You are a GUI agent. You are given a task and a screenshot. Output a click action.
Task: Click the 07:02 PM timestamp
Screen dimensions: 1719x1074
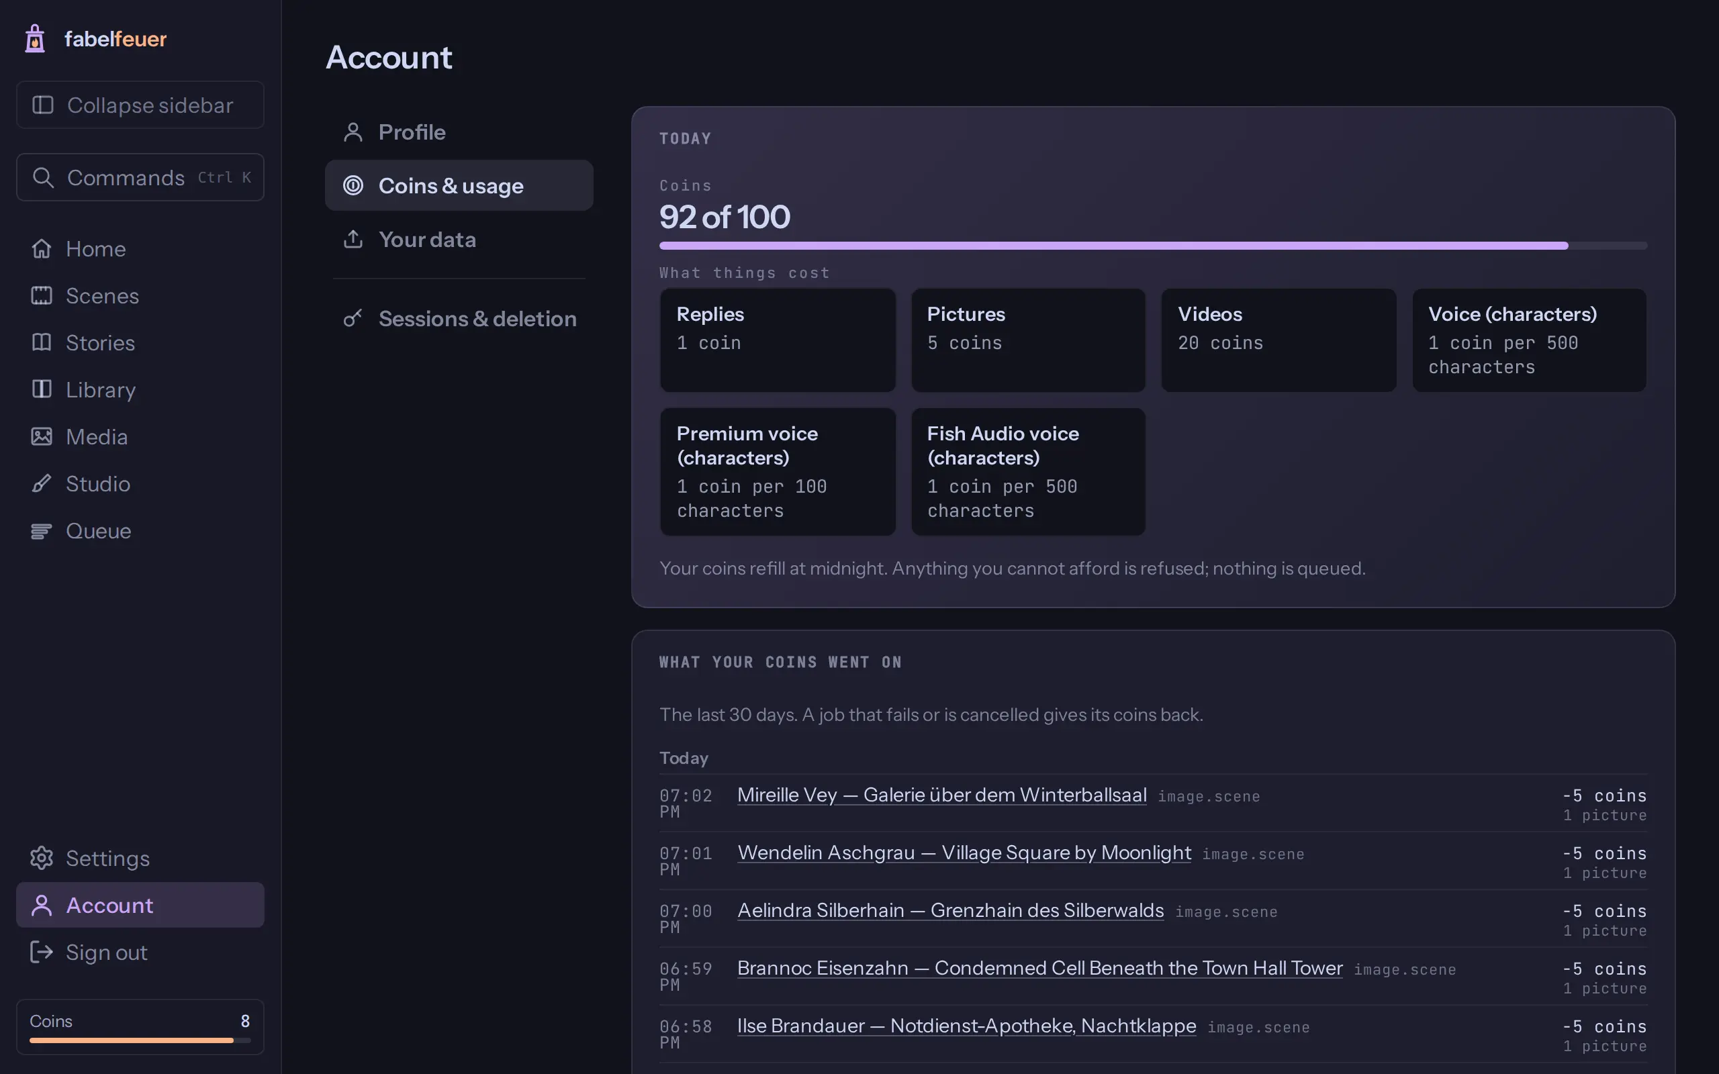(686, 803)
